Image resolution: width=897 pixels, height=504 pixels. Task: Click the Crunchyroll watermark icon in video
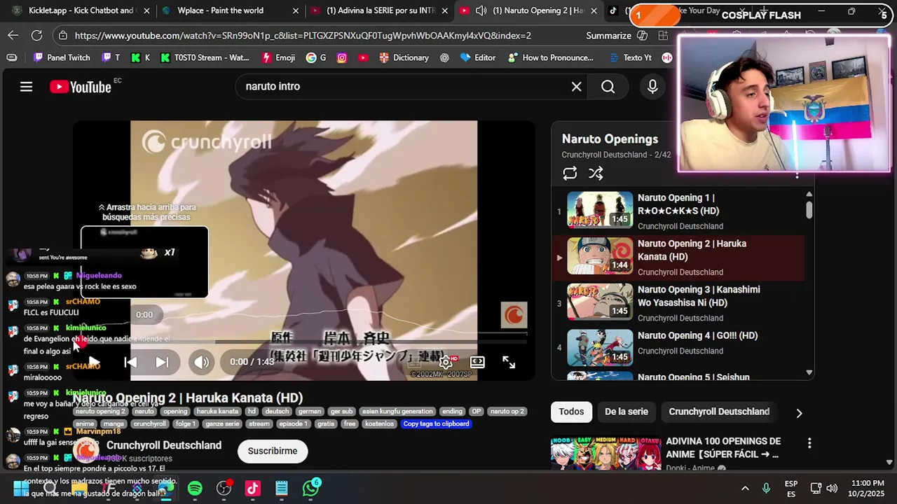514,316
